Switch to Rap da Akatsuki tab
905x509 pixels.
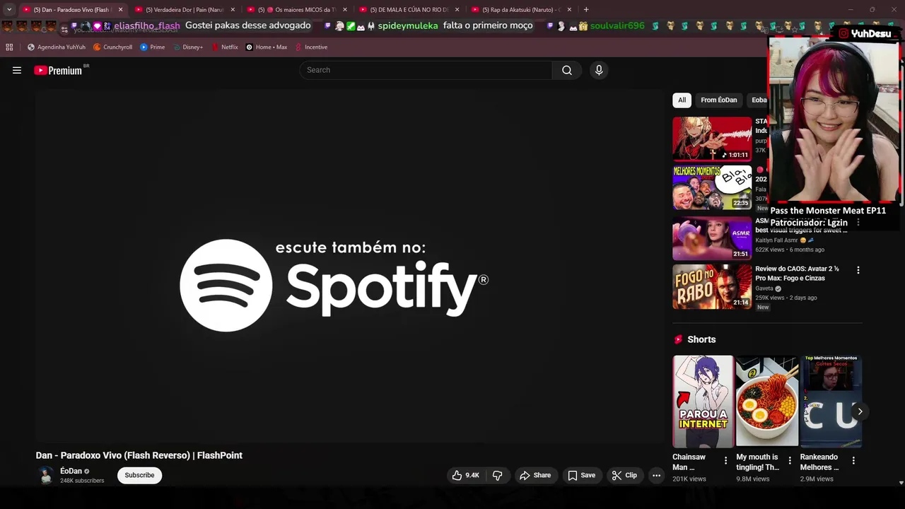click(521, 10)
